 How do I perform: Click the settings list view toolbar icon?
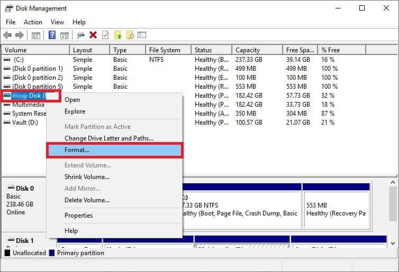[142, 34]
